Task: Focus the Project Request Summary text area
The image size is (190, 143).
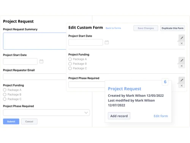Action: (x=35, y=41)
